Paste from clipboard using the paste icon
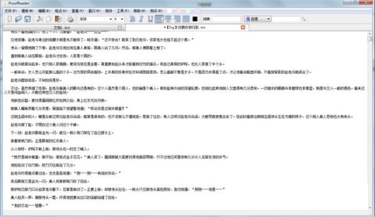Screen dimensions: 375x217 [x=58, y=19]
